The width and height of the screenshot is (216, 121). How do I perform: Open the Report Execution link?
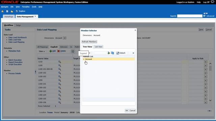coord(16,62)
